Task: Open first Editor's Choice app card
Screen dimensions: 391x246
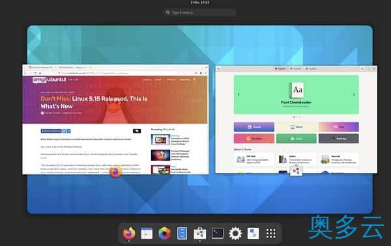Action: [x=254, y=159]
